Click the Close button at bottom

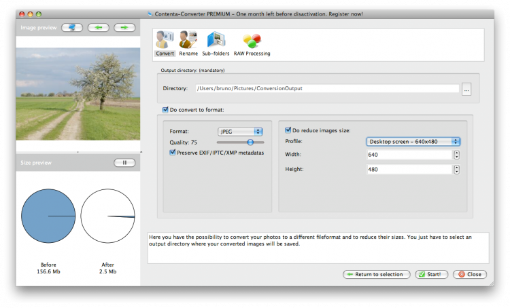[x=470, y=274]
